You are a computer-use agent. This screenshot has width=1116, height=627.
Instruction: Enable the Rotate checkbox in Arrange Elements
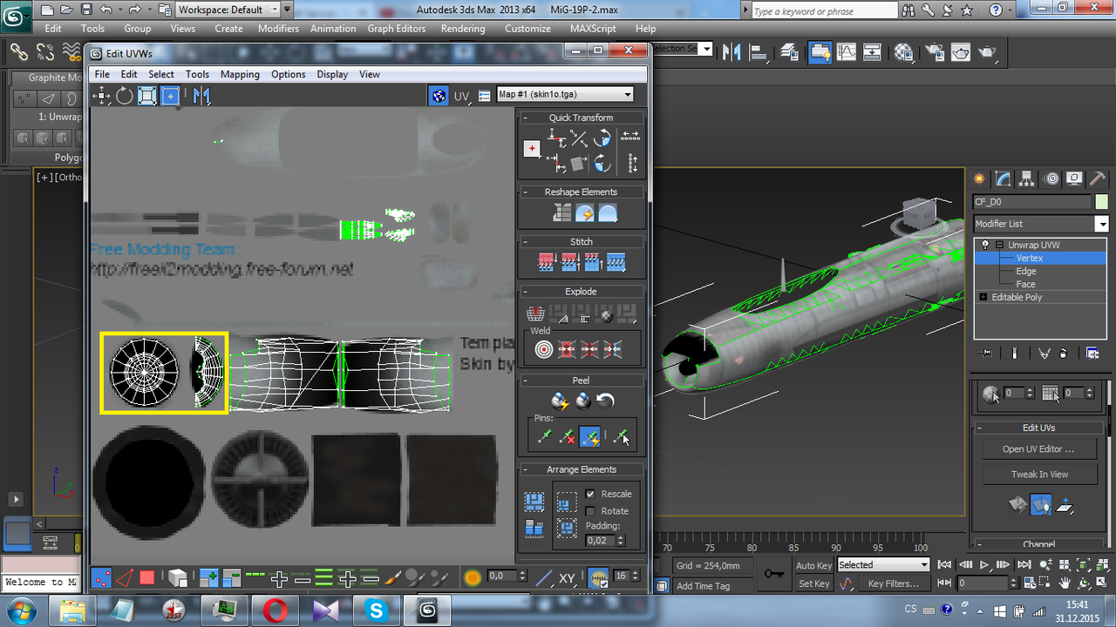(x=589, y=509)
